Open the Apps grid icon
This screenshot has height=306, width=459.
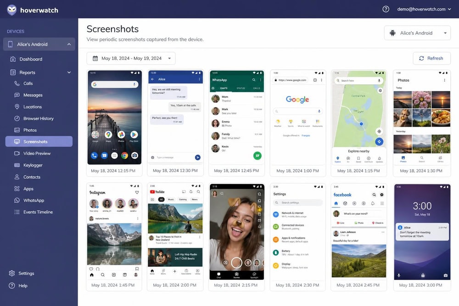17,189
